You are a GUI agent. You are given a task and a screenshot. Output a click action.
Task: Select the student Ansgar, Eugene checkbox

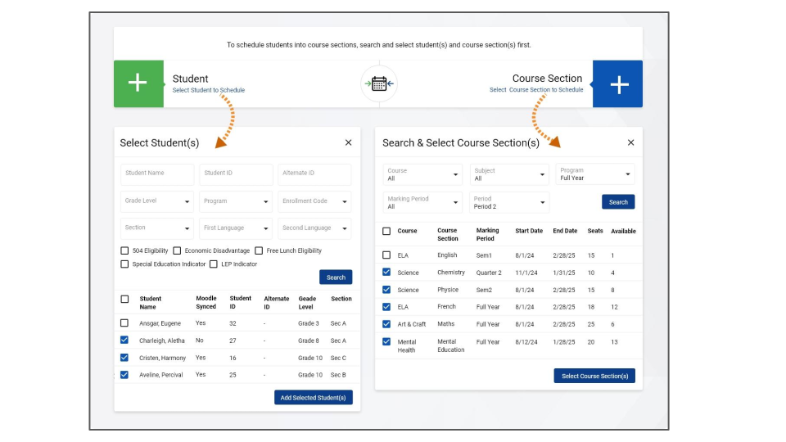(124, 323)
